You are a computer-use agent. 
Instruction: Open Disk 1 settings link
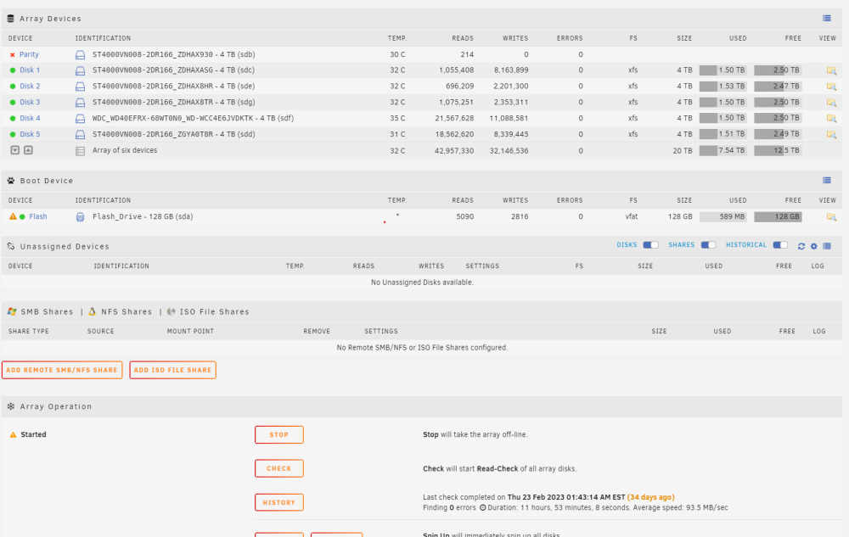point(30,70)
